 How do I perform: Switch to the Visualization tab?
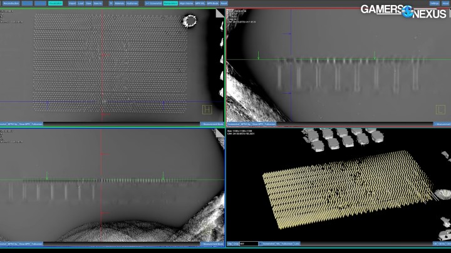point(55,3)
